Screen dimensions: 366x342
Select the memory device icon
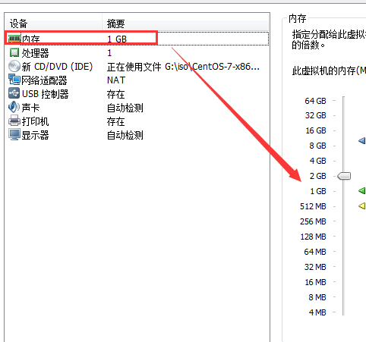click(x=14, y=39)
